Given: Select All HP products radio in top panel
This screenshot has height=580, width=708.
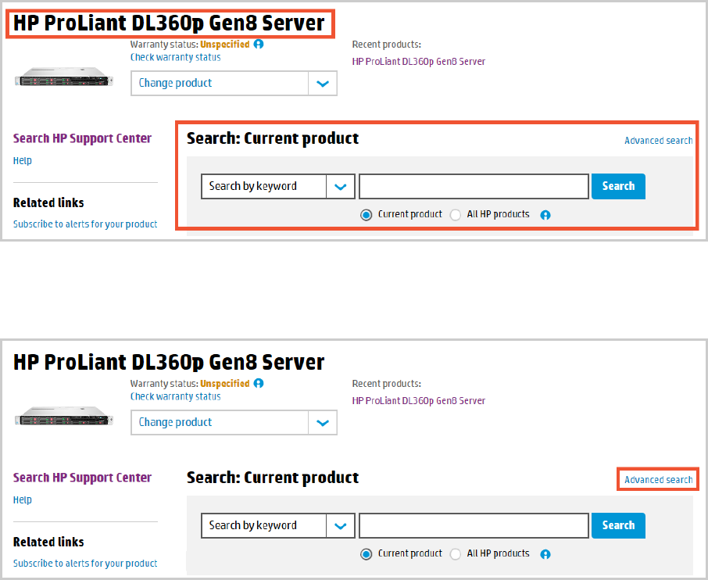Looking at the screenshot, I should pos(455,215).
